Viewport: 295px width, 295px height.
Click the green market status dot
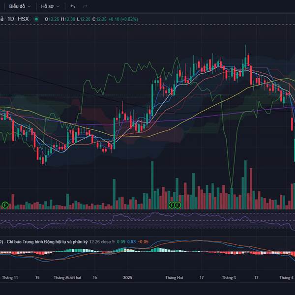(36, 19)
